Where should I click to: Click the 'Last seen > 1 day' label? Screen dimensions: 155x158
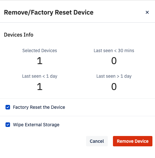(x=114, y=76)
